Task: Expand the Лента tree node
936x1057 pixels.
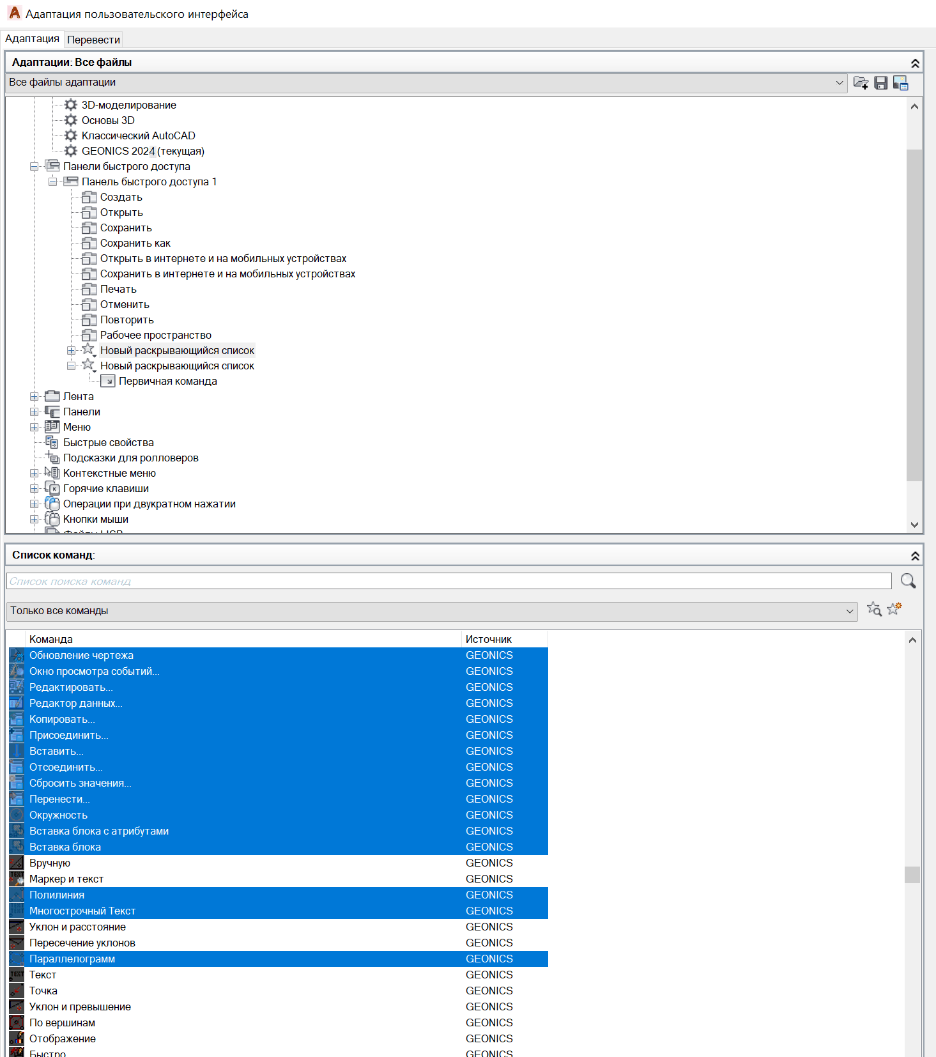Action: pyautogui.click(x=35, y=397)
